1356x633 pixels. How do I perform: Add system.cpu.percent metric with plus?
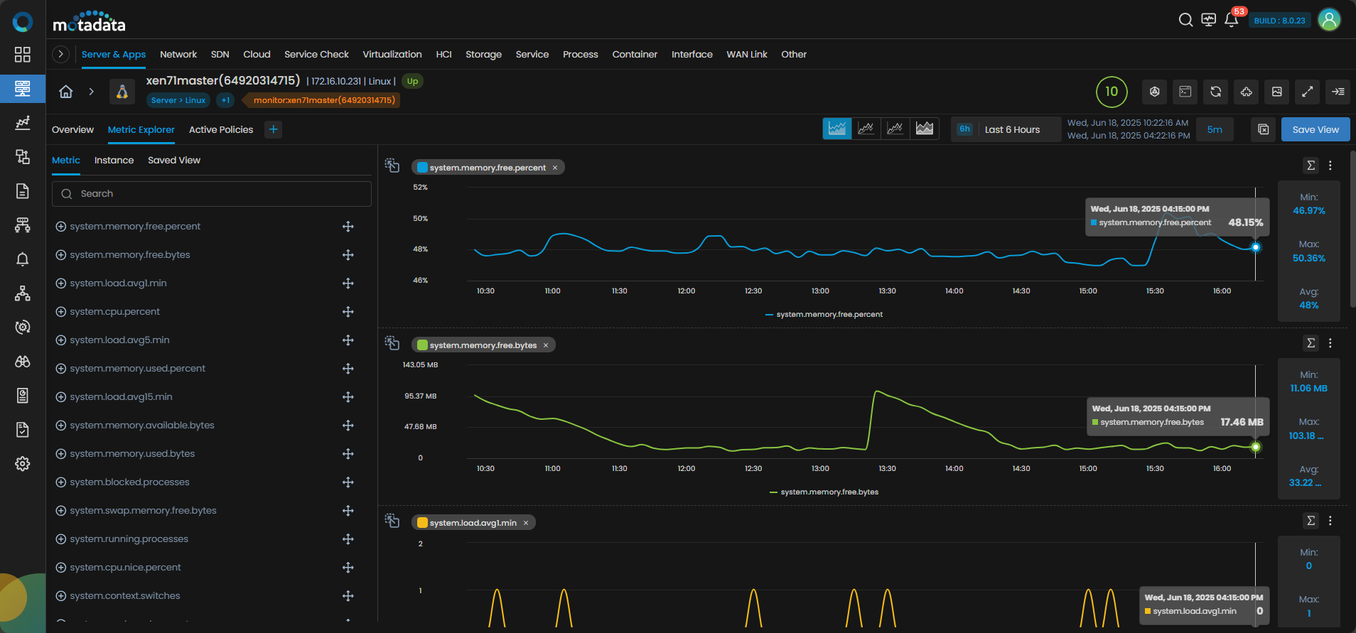pos(61,312)
